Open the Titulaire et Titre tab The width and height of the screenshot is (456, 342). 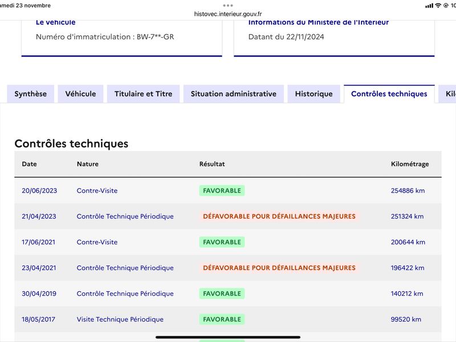click(144, 93)
